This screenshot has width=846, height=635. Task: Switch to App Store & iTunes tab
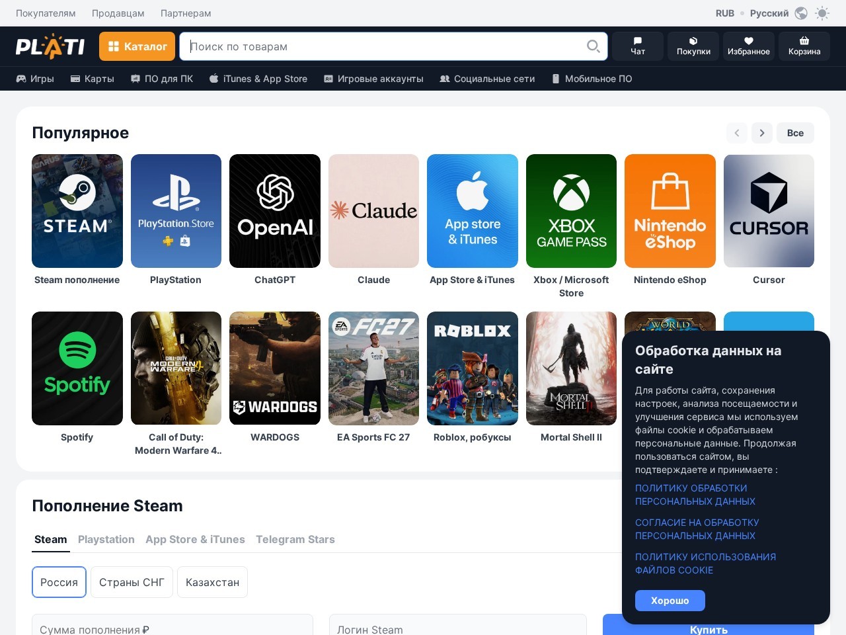pyautogui.click(x=195, y=540)
